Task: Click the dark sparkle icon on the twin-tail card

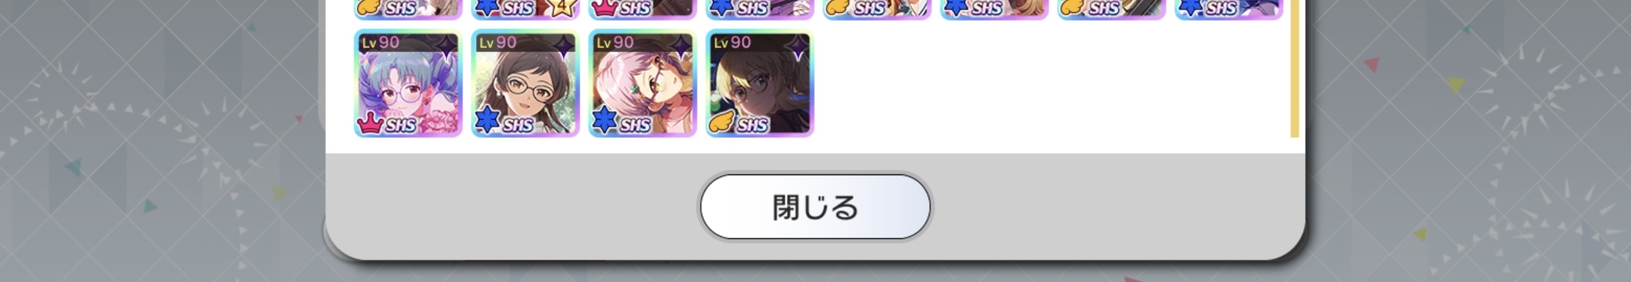Action: (446, 45)
